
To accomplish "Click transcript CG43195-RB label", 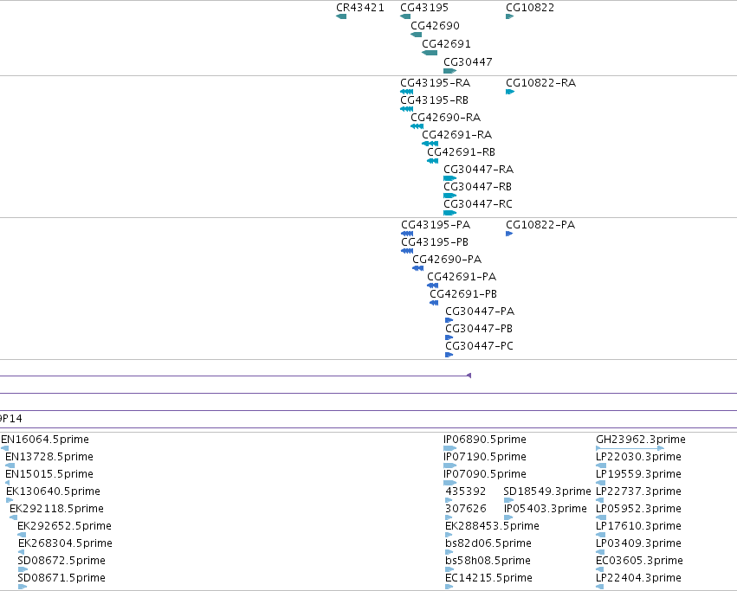I will click(x=434, y=100).
